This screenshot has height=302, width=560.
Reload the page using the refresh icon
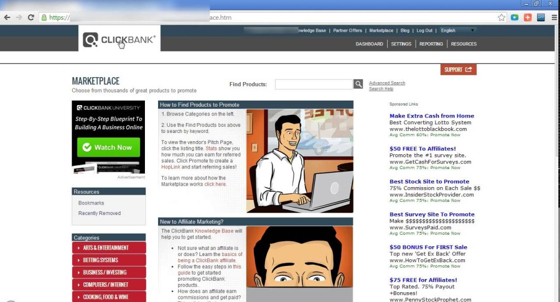[31, 18]
